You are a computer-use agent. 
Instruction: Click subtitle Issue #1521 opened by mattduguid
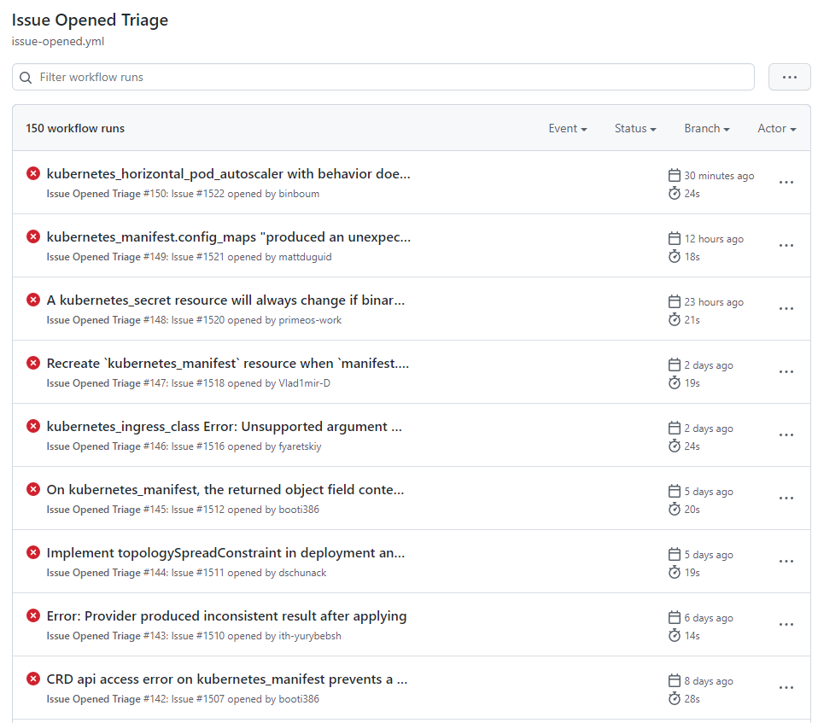click(251, 257)
